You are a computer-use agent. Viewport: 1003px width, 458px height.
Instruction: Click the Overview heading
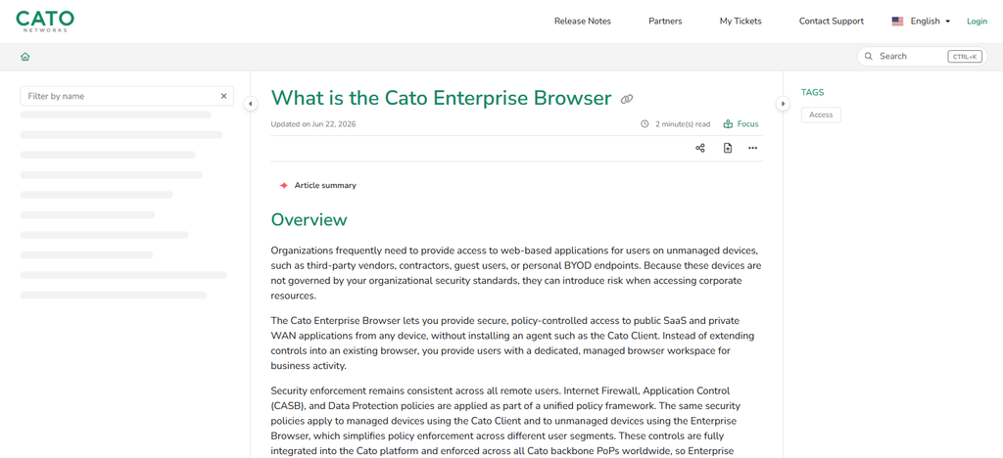point(309,220)
